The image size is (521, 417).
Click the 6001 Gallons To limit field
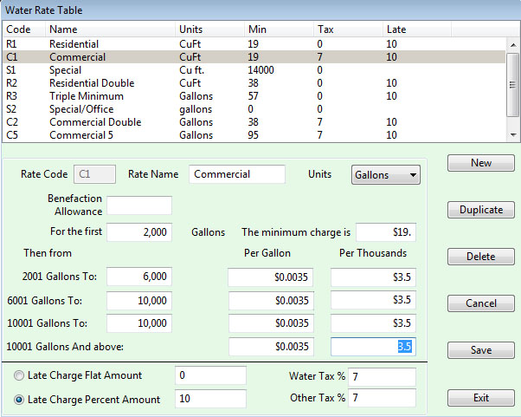[x=139, y=301]
